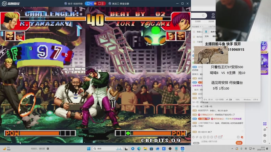Screen dimensions: 271x152
Task: Click the volume icon in system tray
Action: point(254,149)
